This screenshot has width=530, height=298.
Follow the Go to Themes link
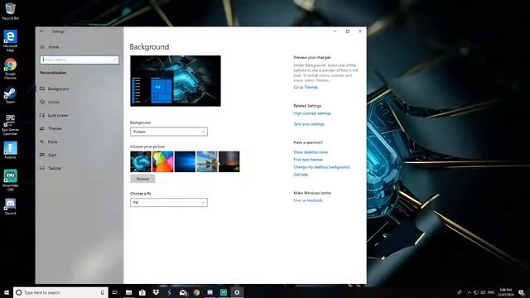(x=306, y=87)
